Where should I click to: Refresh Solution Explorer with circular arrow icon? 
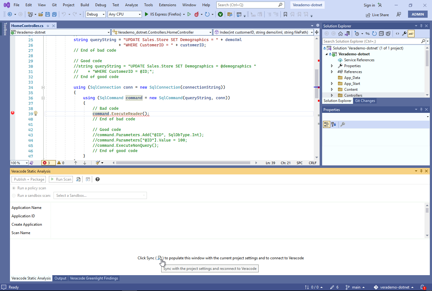374,34
